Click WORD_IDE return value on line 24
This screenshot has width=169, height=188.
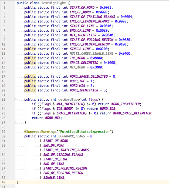coord(108,109)
